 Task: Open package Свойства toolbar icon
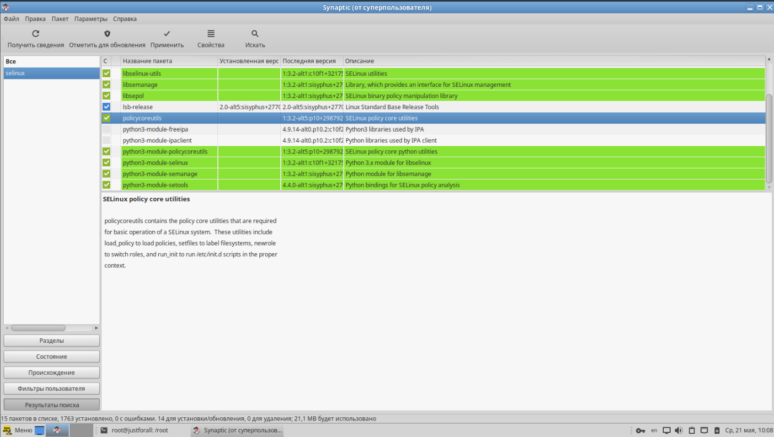[x=211, y=34]
